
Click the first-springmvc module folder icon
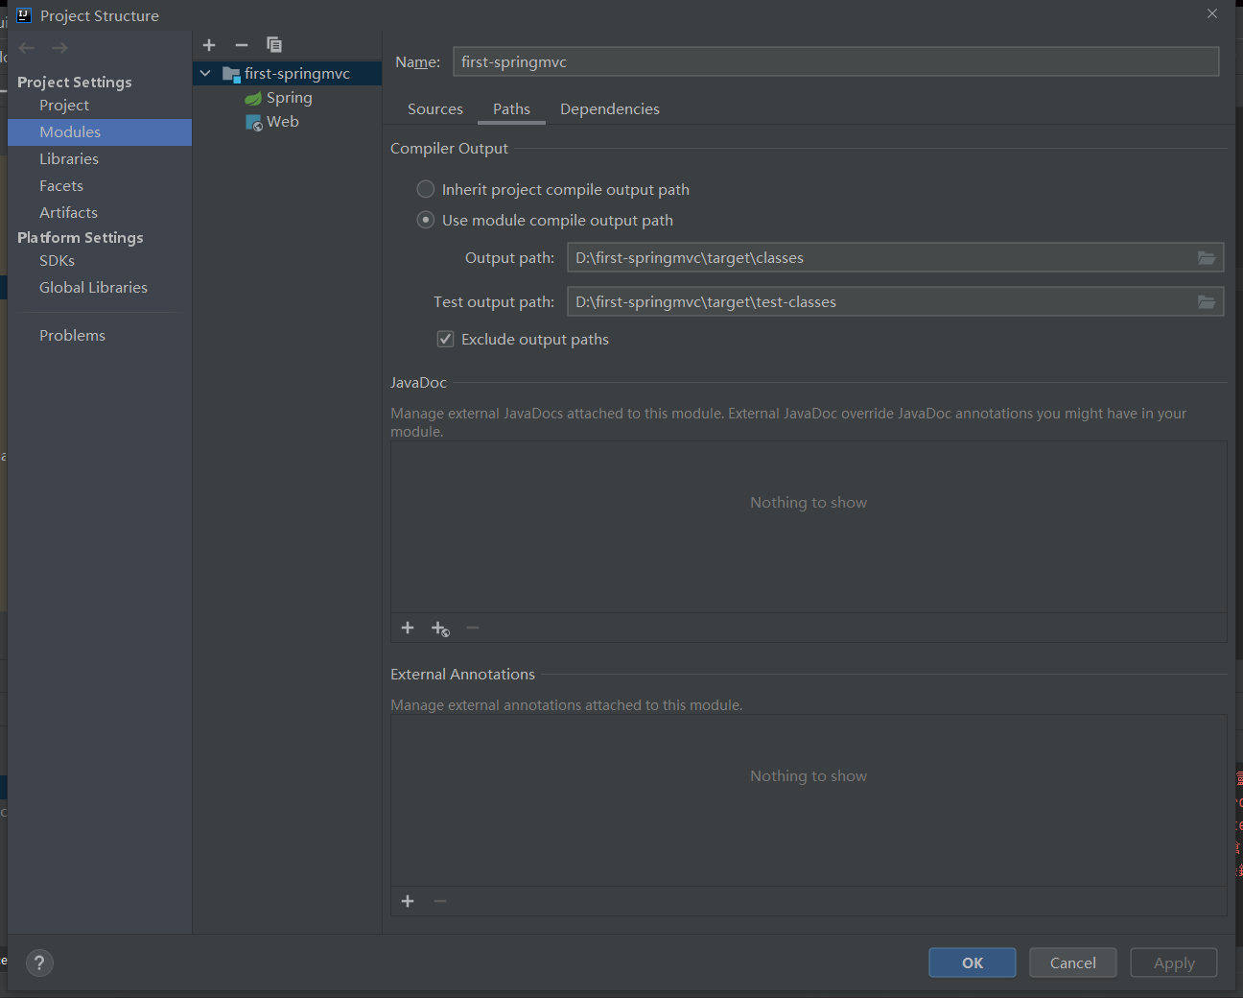pos(231,74)
